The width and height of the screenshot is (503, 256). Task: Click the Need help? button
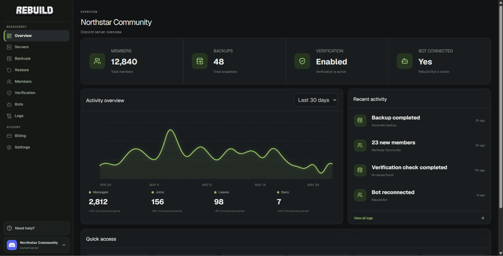pos(36,228)
